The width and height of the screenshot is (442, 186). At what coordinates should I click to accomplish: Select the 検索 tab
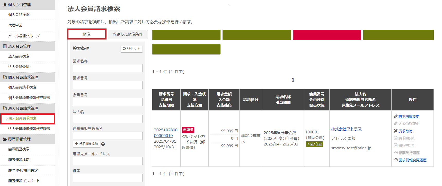point(87,34)
